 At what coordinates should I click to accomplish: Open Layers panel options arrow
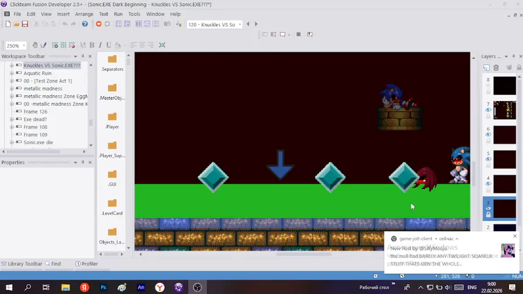(x=506, y=56)
